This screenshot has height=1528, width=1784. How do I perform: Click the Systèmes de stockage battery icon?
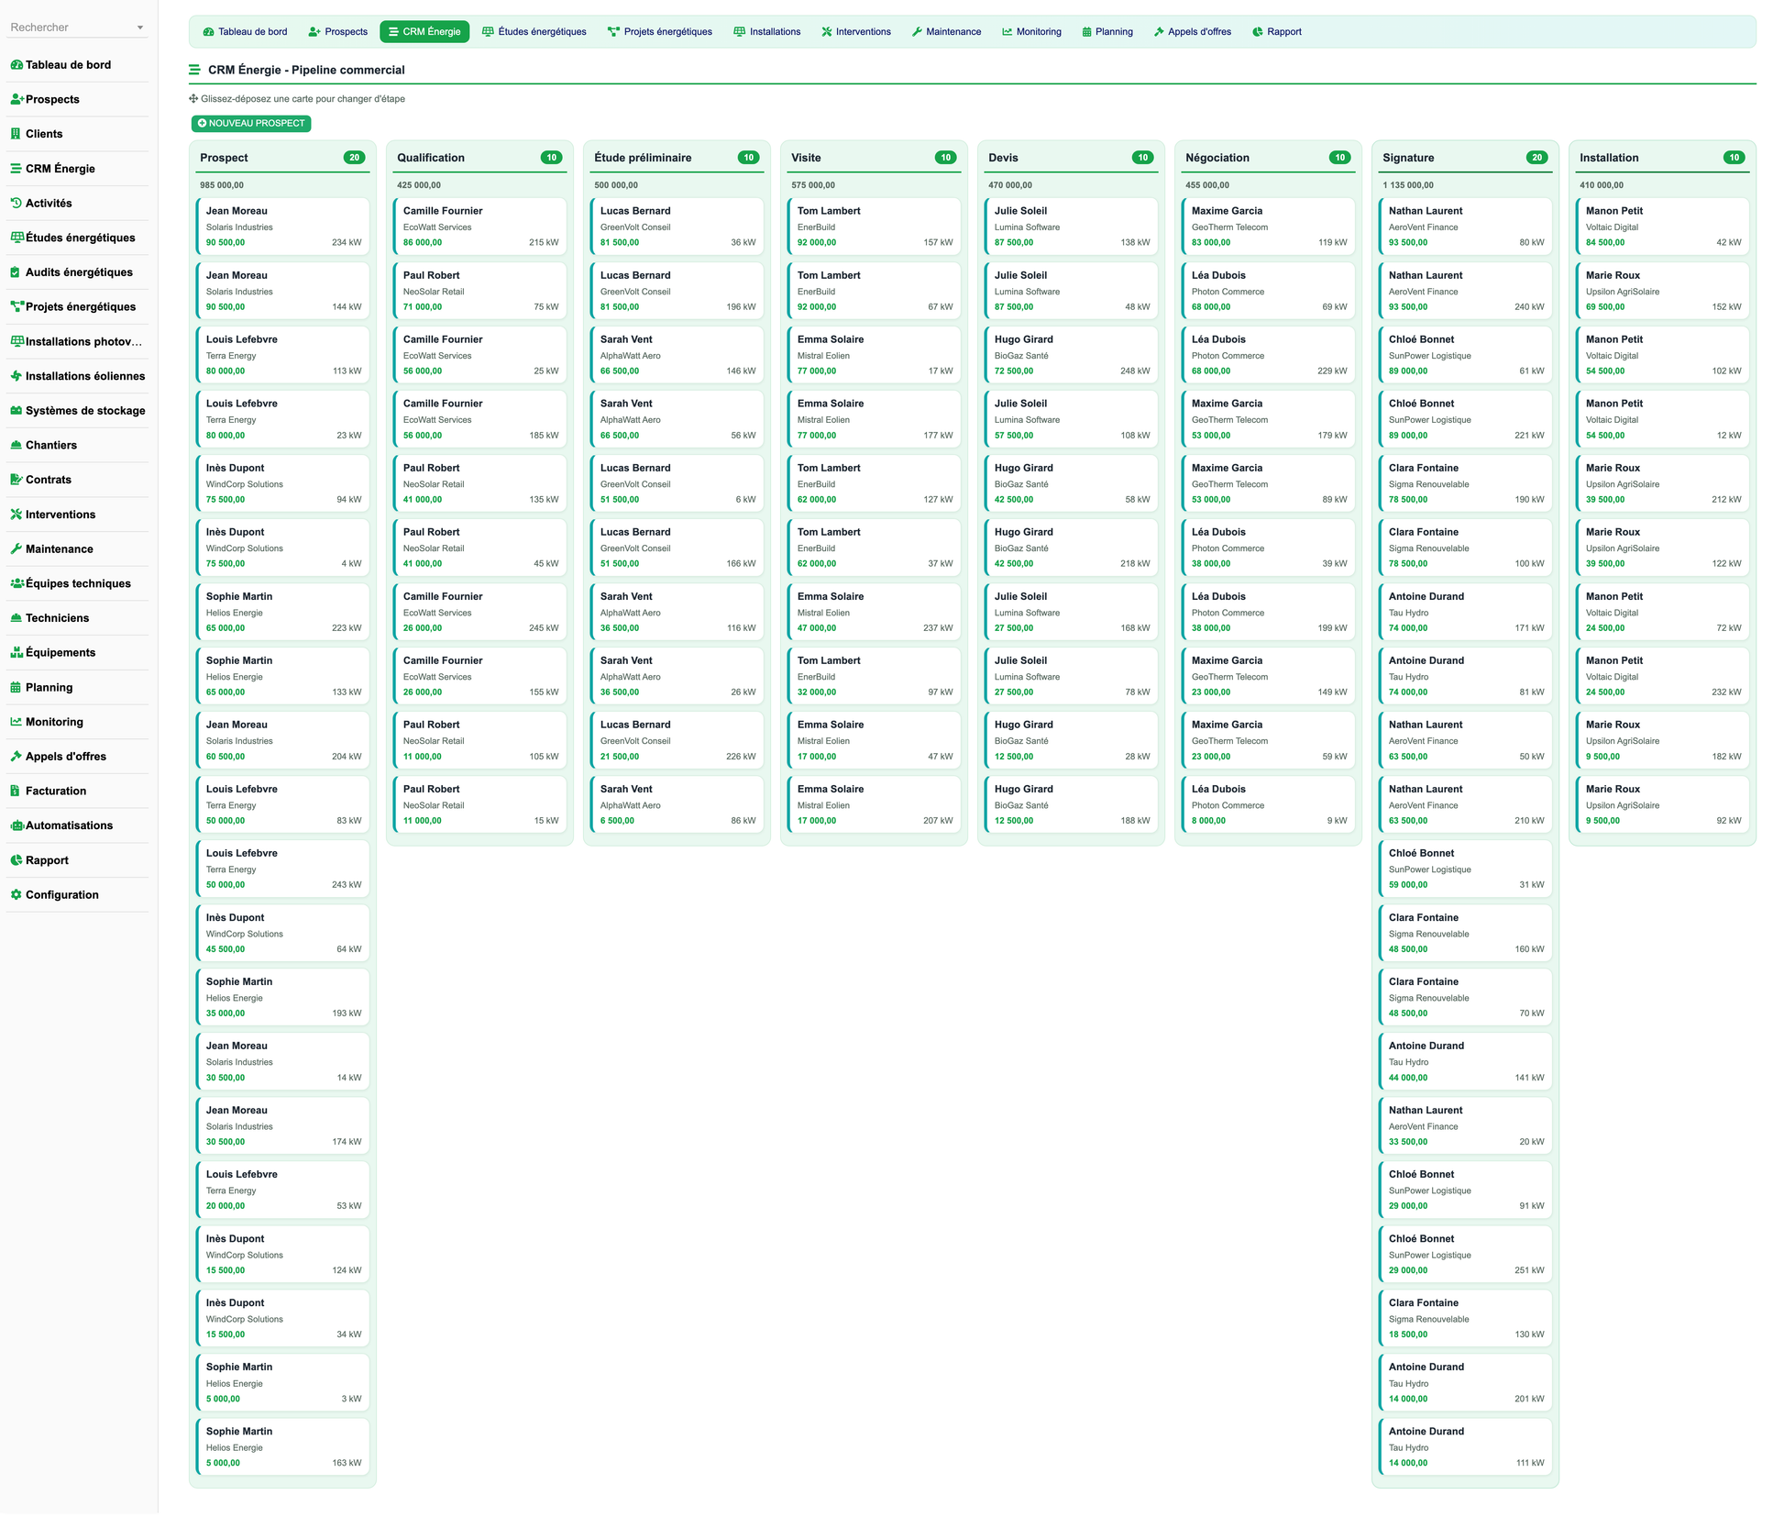pos(17,411)
